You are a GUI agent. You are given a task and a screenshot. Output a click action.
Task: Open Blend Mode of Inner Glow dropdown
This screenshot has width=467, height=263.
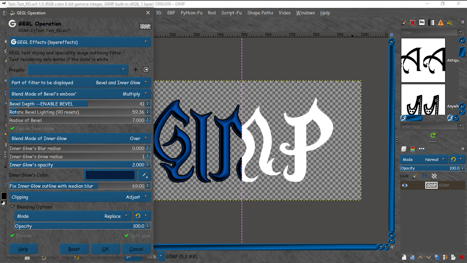pos(80,138)
